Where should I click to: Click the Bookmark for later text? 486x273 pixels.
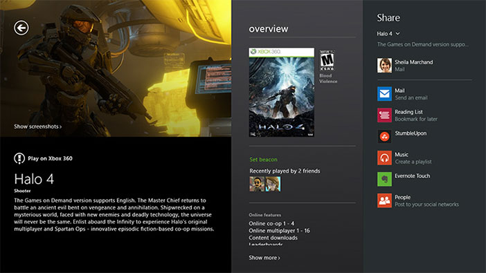416,119
